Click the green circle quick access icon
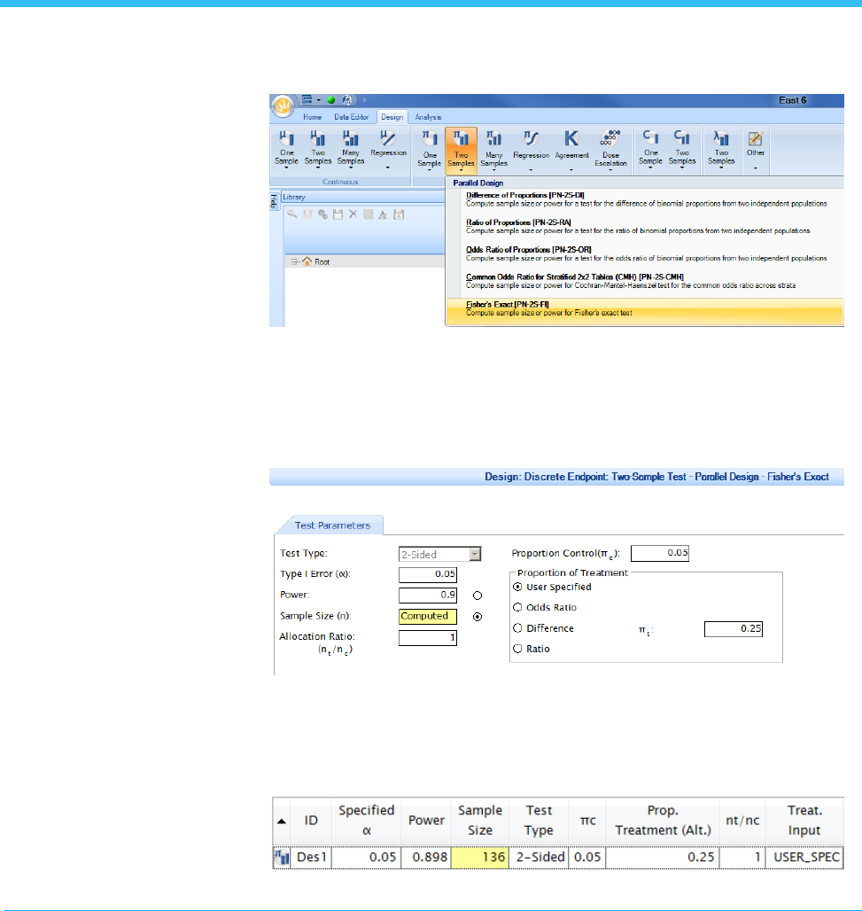The width and height of the screenshot is (862, 911). [x=331, y=100]
